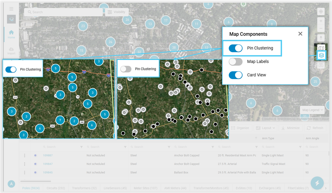332x193 pixels.
Task: Turn off the Card View switch
Action: [x=236, y=75]
